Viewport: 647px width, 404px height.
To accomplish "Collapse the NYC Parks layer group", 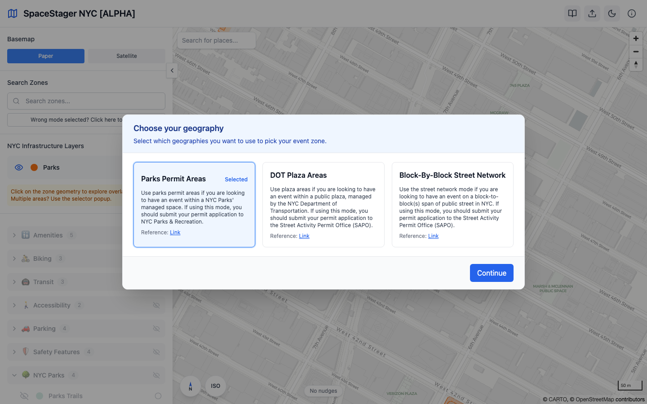I will pyautogui.click(x=14, y=375).
